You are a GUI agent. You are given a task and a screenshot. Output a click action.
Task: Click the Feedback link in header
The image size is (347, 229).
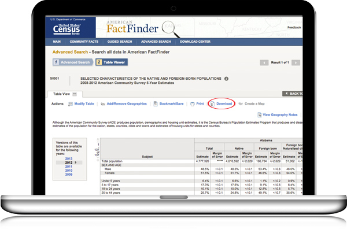tap(294, 27)
